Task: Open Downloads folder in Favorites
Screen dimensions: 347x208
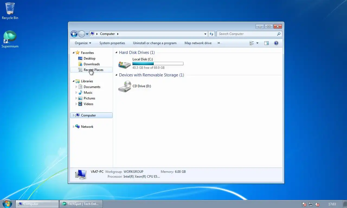Action: [x=92, y=64]
